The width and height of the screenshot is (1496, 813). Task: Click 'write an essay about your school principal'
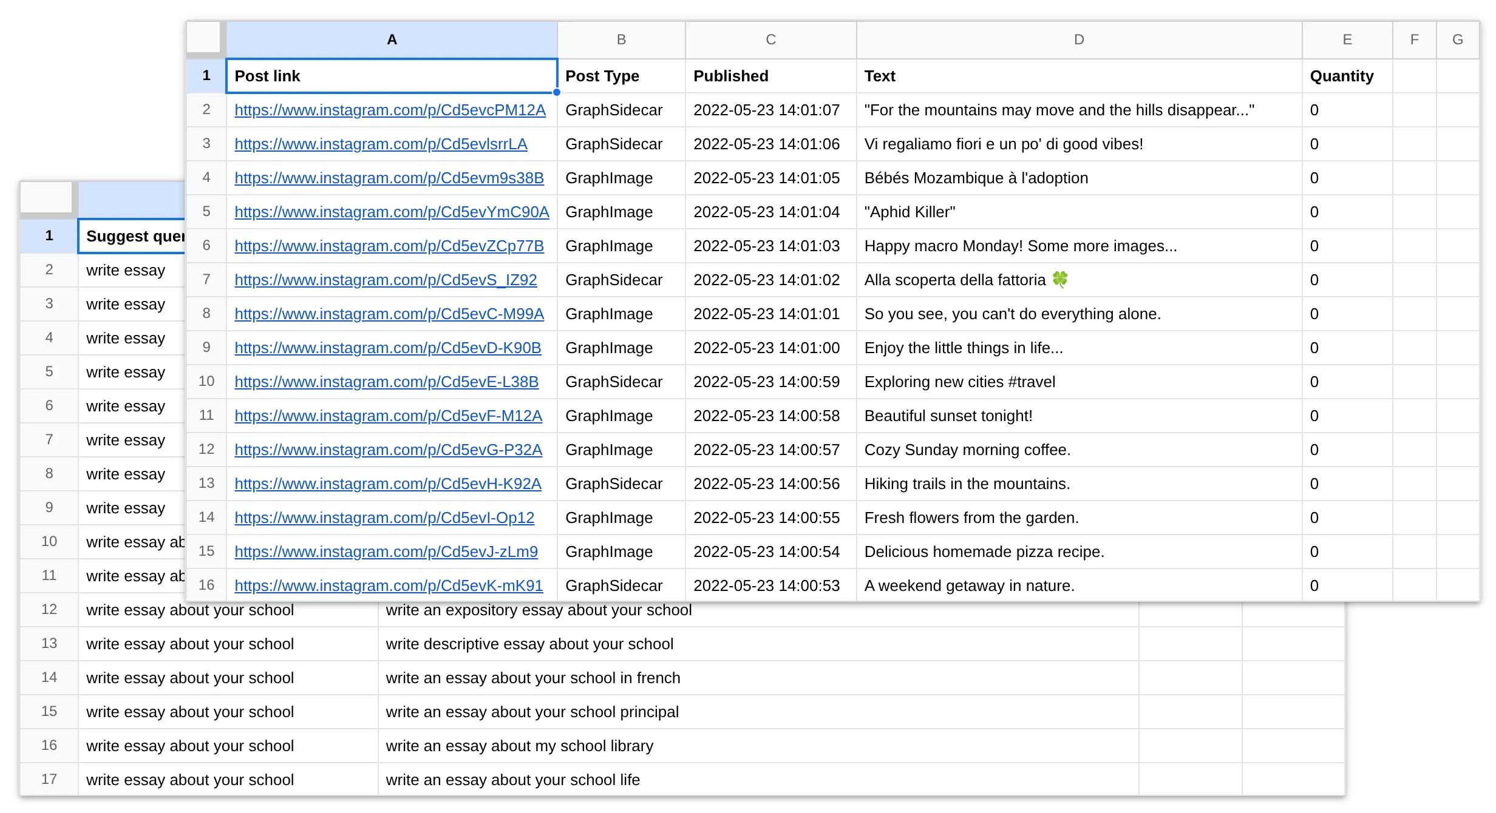pyautogui.click(x=758, y=712)
